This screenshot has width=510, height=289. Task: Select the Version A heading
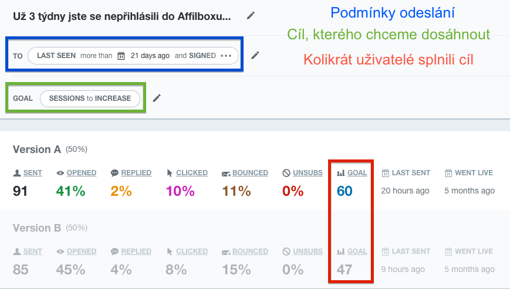coord(37,149)
